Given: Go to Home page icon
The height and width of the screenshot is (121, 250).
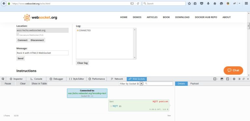Looking at the screenshot, I should point(215,4).
